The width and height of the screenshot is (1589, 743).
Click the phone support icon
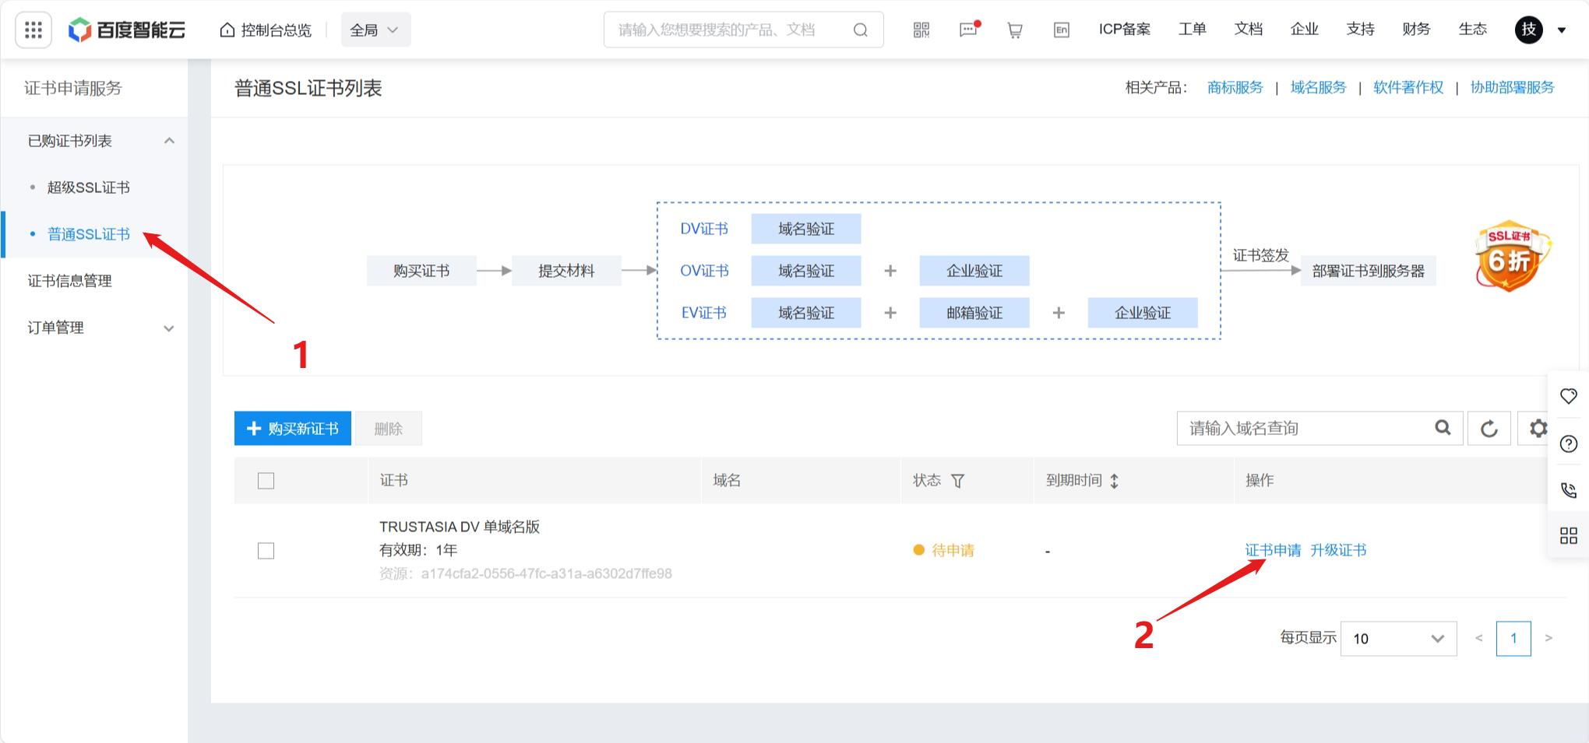click(1569, 490)
